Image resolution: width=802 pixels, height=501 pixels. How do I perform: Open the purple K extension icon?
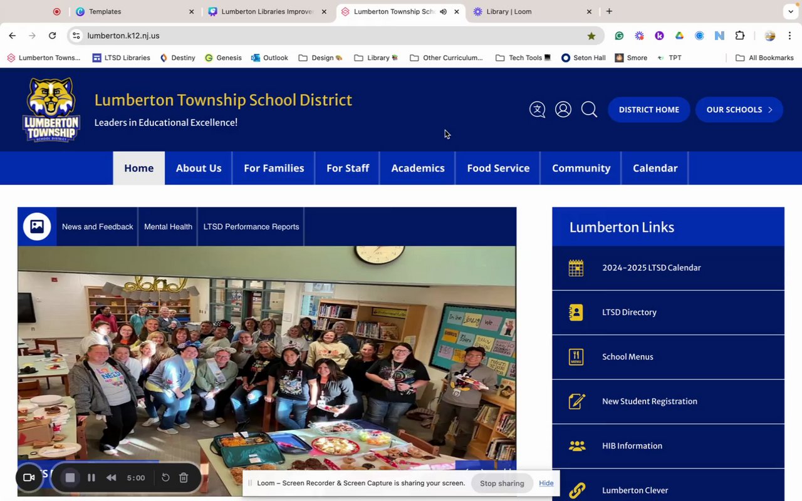point(659,36)
